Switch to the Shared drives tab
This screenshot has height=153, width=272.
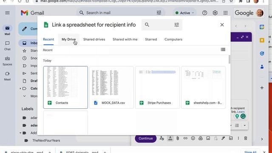94,40
